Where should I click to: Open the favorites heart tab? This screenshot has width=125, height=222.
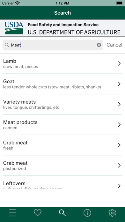pos(38,213)
